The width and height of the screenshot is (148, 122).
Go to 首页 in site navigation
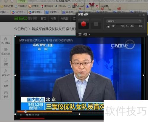[44, 18]
